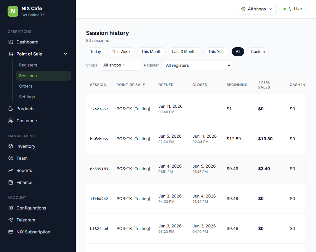Click the Configurations gear icon
Screen dimensions: 316x252
(11, 208)
